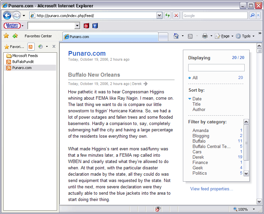Switch to History view in Favorites Center

[x=40, y=47]
